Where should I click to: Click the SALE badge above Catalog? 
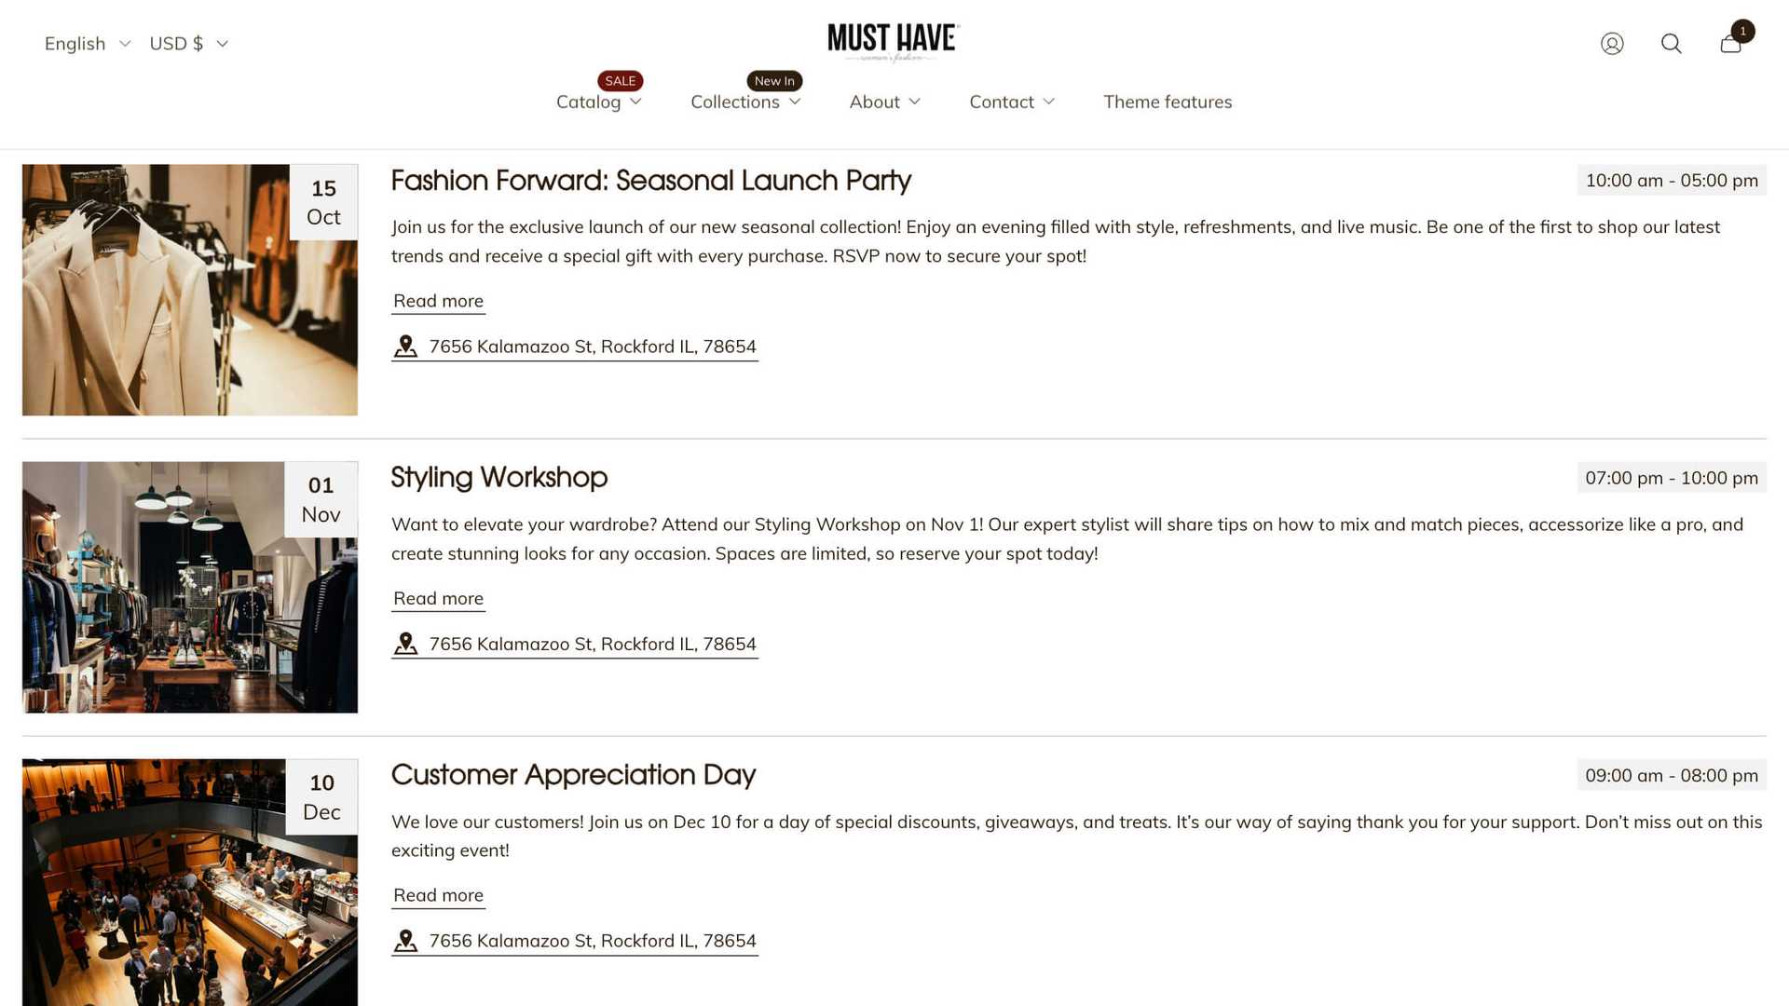(x=621, y=81)
